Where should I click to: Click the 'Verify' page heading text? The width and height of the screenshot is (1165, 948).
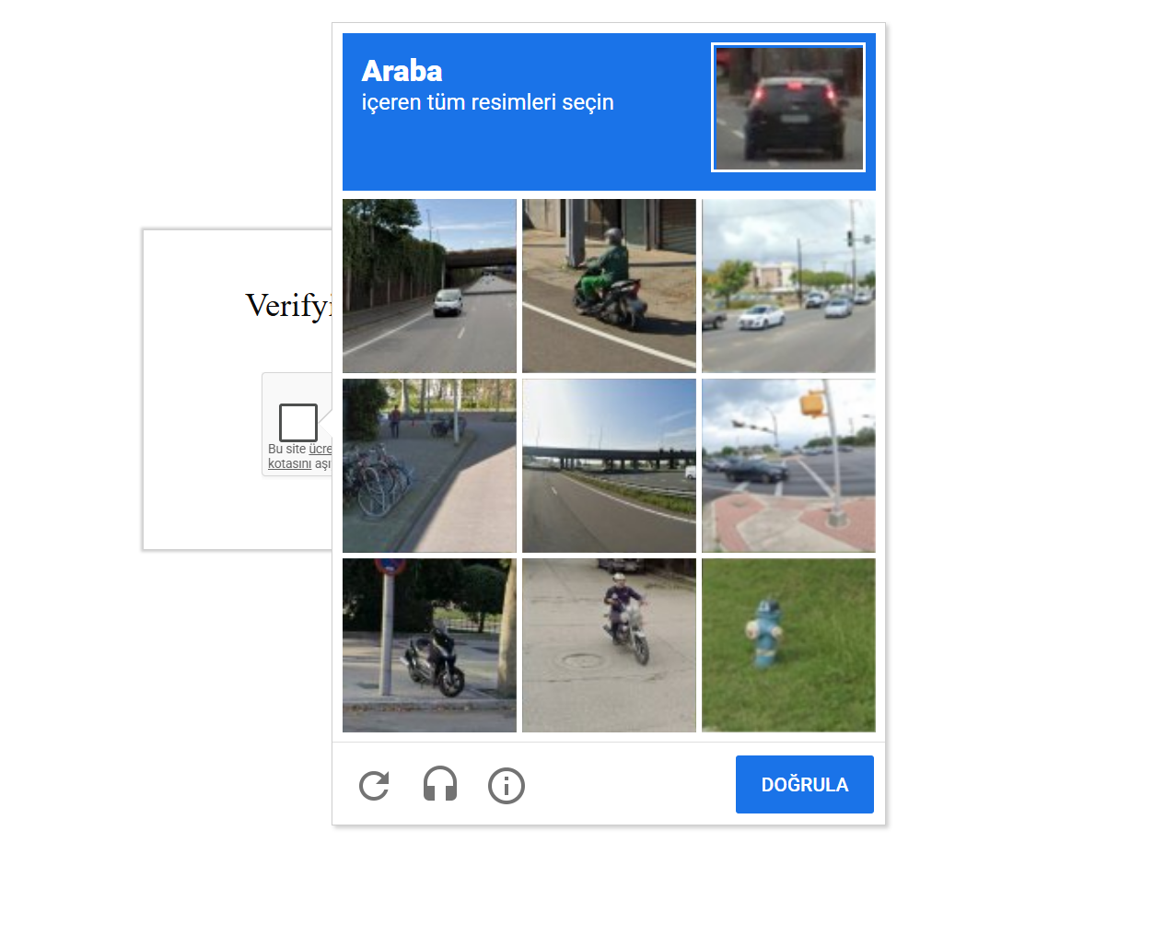(x=288, y=305)
